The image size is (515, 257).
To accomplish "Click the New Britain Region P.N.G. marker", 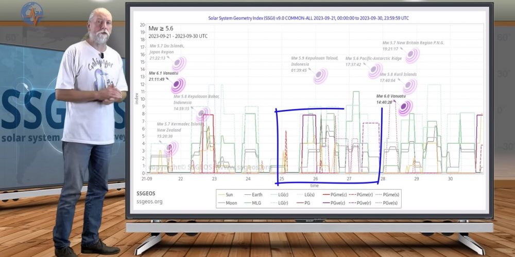I will [x=412, y=55].
